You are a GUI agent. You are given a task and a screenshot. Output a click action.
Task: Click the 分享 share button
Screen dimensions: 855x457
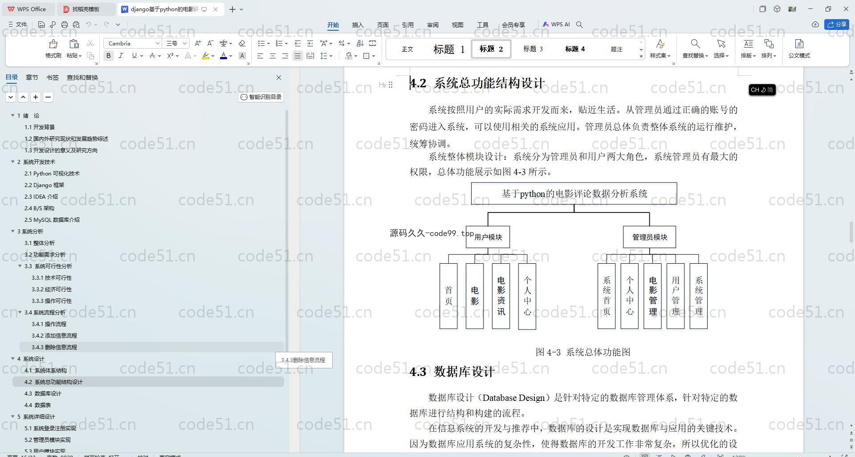pyautogui.click(x=837, y=24)
